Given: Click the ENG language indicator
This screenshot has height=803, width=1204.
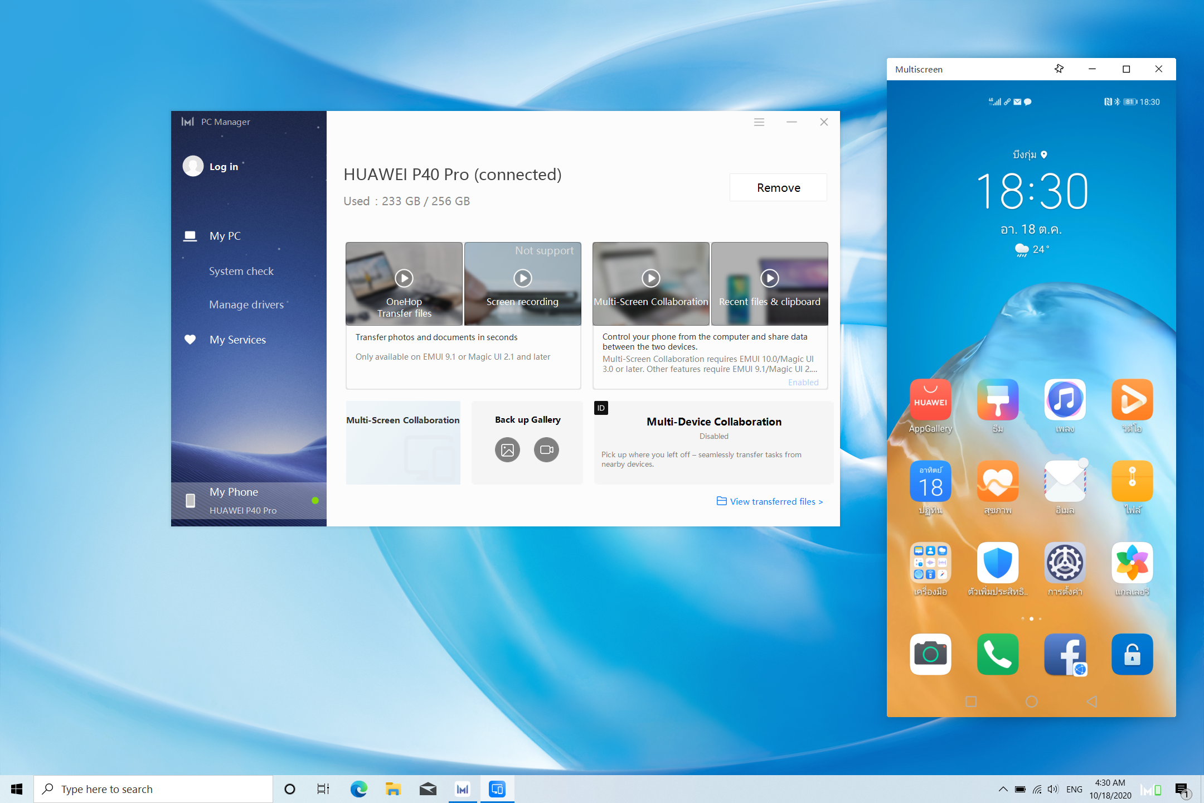Looking at the screenshot, I should 1074,789.
